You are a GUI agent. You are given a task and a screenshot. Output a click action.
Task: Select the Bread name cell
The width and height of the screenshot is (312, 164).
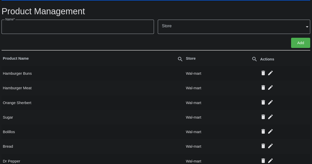click(x=8, y=146)
